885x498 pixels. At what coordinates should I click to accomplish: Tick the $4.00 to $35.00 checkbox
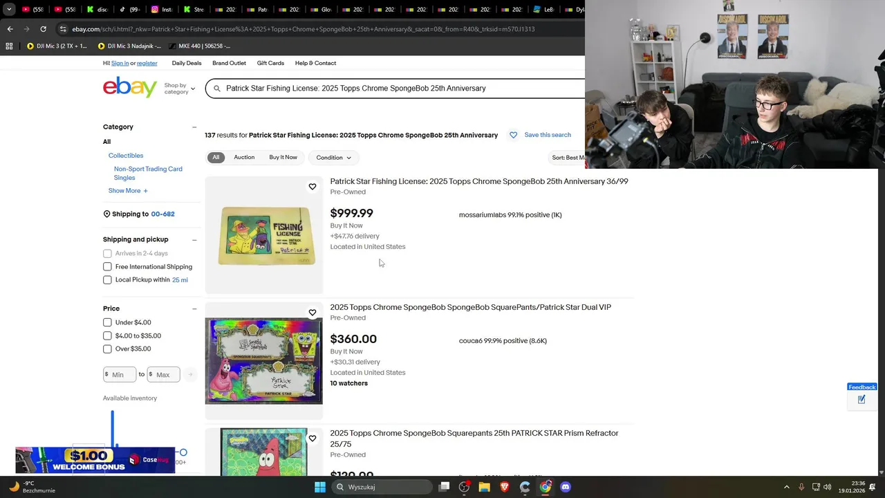[x=107, y=336]
